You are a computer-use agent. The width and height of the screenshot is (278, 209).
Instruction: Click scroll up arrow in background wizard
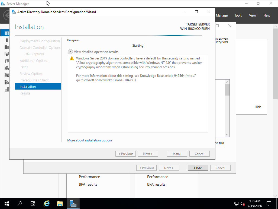[x=227, y=82]
